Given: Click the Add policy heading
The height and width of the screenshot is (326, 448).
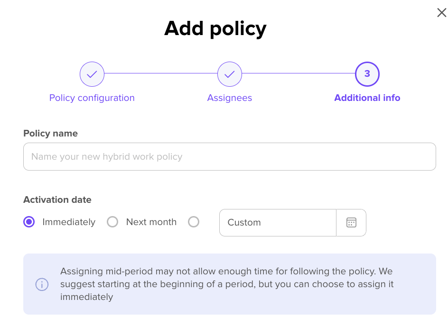Looking at the screenshot, I should coord(215,29).
